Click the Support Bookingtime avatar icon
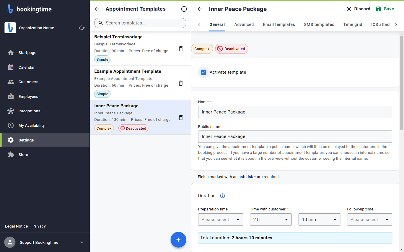Viewport: 404px width, 252px height. (x=10, y=242)
